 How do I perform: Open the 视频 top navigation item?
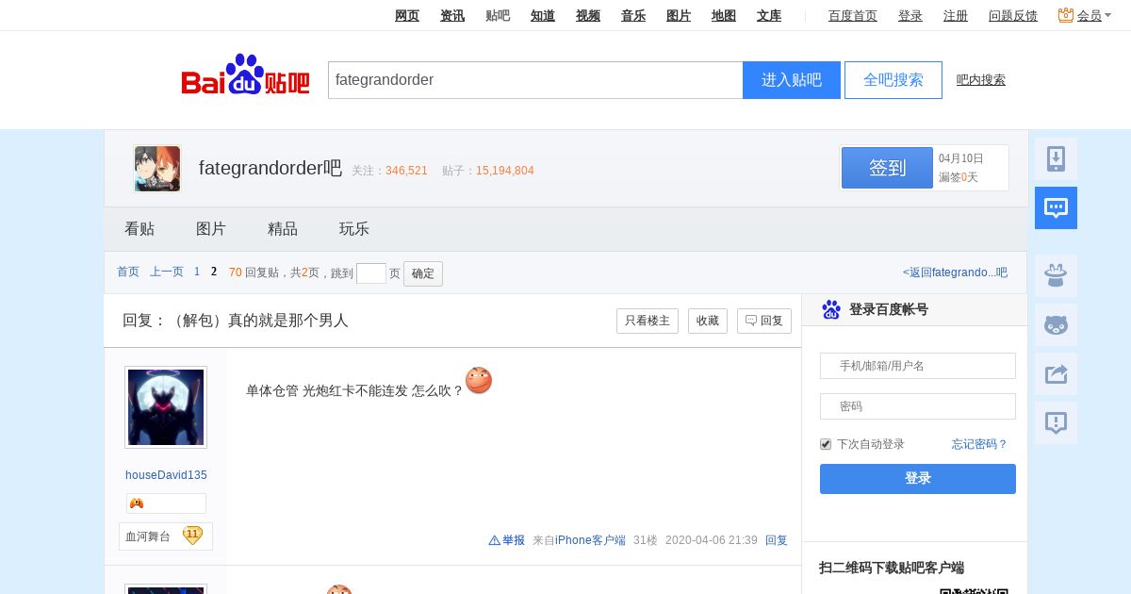pyautogui.click(x=588, y=15)
